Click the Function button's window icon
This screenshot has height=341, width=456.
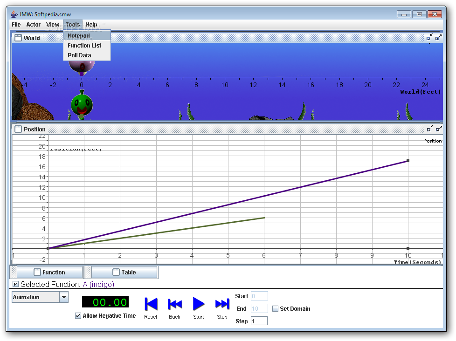tap(37, 272)
